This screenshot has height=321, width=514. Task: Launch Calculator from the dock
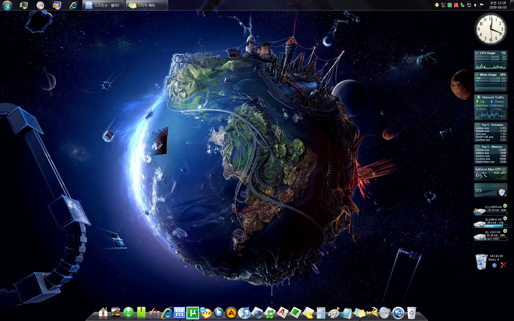coord(321,312)
